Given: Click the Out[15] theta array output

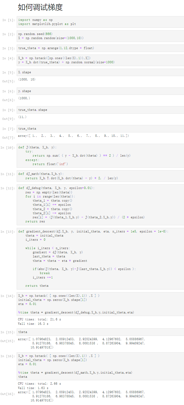Looking at the screenshot, I should point(81,343).
